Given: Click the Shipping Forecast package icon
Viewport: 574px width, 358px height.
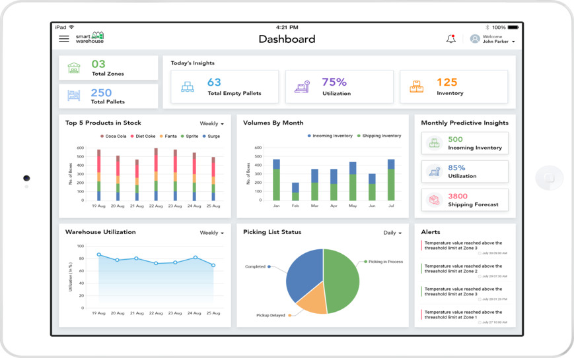Looking at the screenshot, I should point(434,200).
